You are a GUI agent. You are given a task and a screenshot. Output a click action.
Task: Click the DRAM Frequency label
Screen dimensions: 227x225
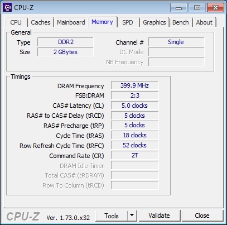point(80,86)
